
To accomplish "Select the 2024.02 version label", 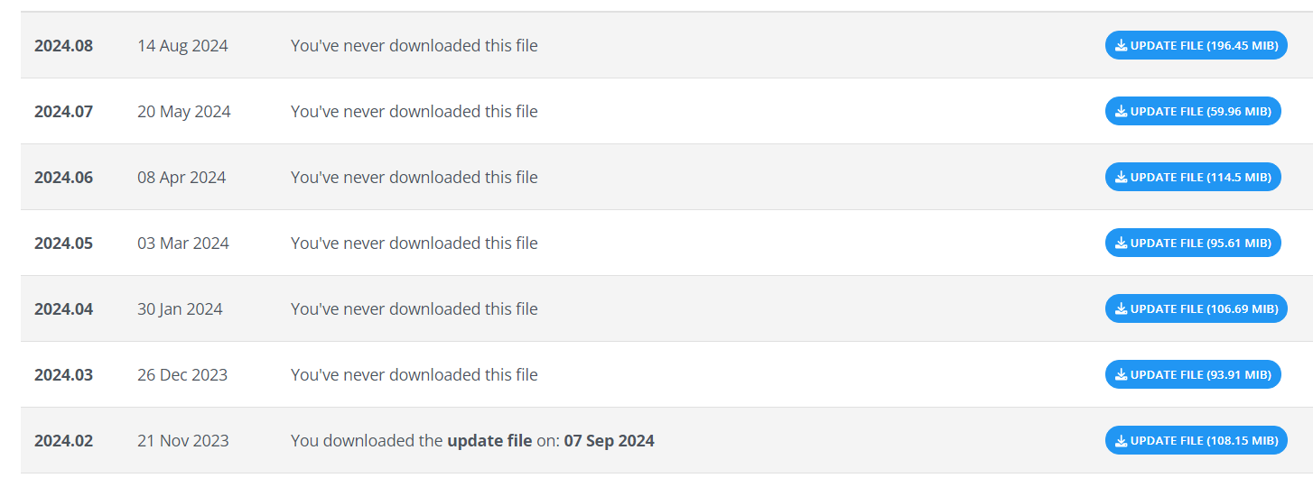I will click(63, 441).
